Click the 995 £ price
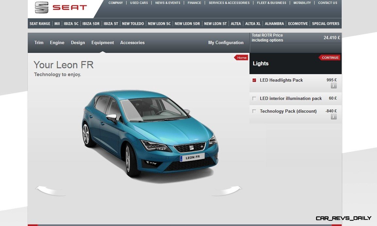Screen dimensions: 377x226 [332, 80]
